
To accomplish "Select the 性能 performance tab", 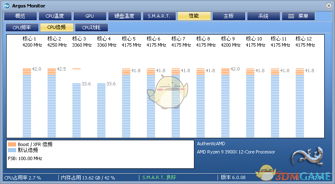I will click(x=194, y=16).
